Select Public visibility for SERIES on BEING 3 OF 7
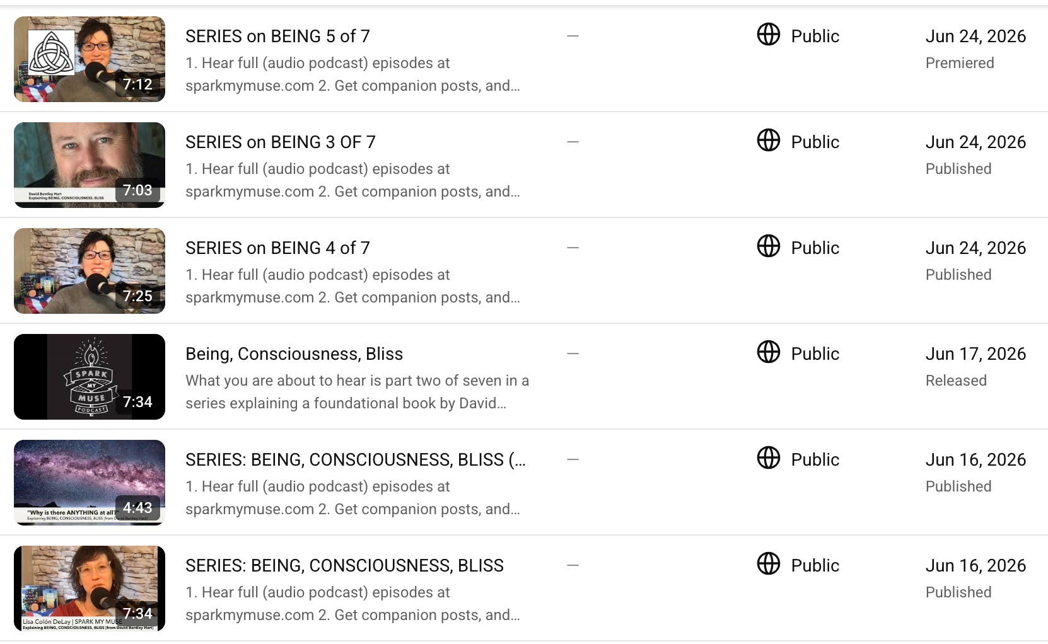 815,142
